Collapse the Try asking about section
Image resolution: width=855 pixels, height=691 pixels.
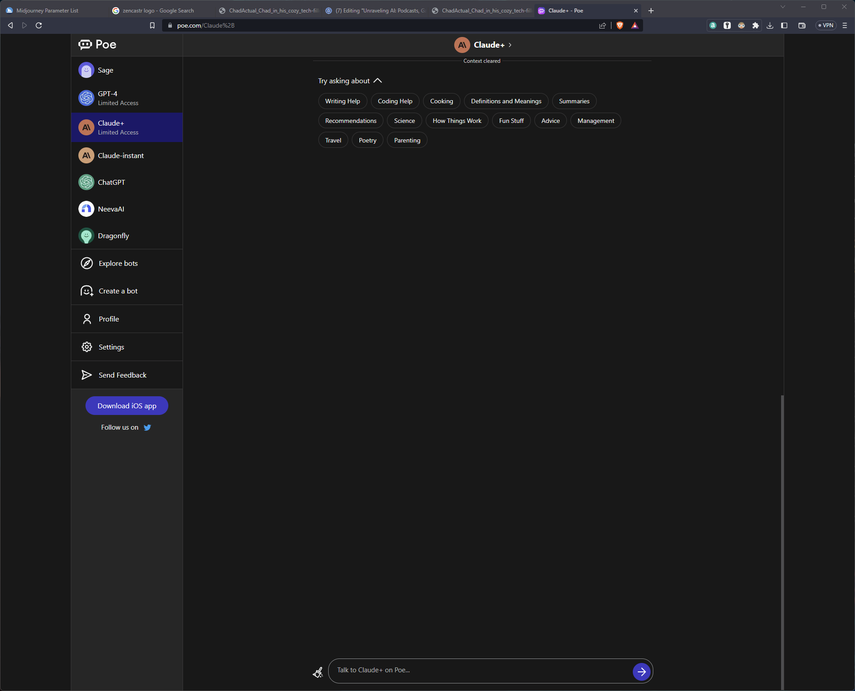tap(378, 81)
